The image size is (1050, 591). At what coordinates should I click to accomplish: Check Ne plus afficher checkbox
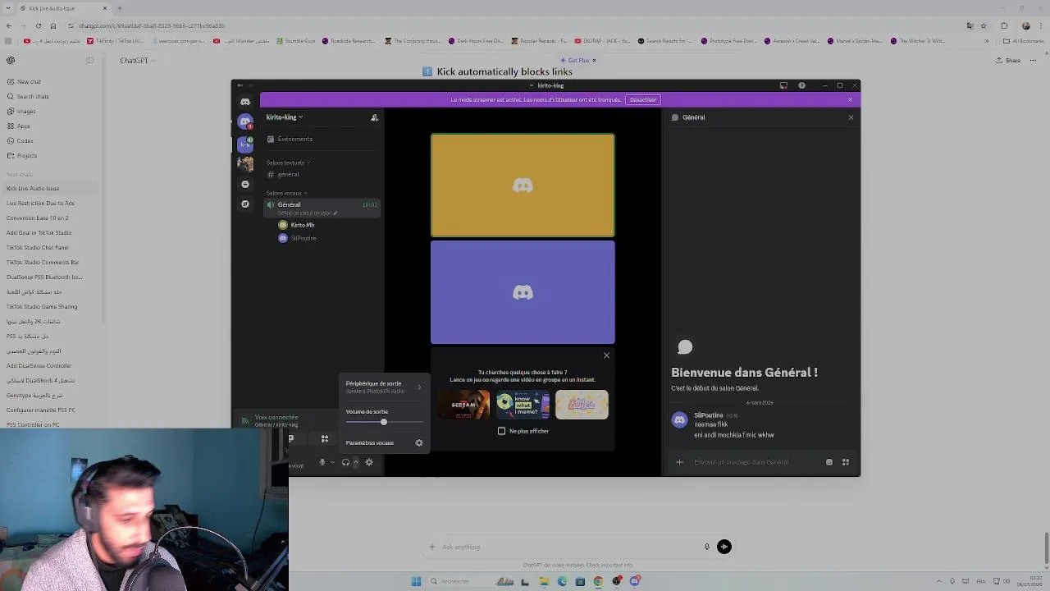502,431
